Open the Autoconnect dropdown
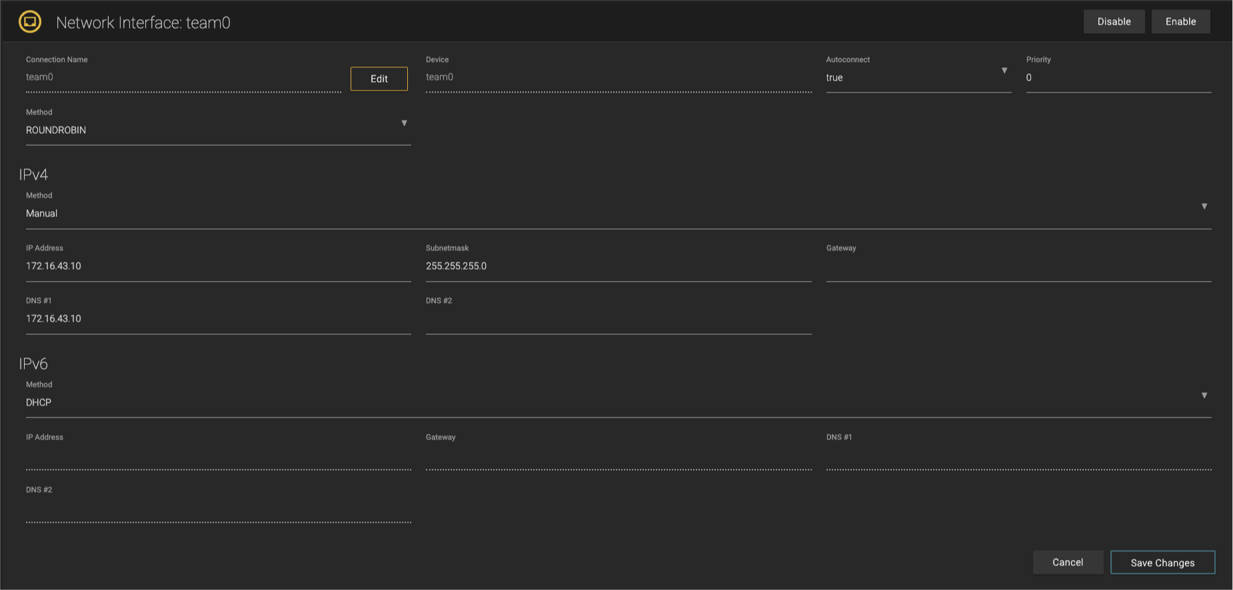The width and height of the screenshot is (1233, 590). click(918, 78)
